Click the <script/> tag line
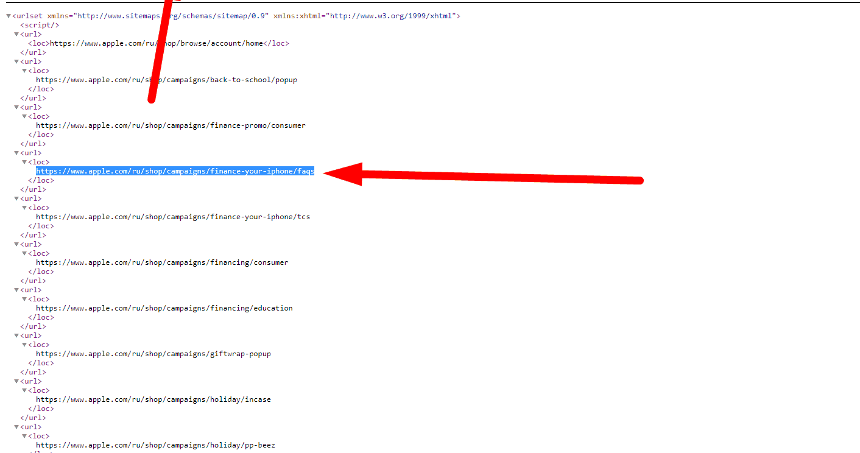 pos(40,25)
